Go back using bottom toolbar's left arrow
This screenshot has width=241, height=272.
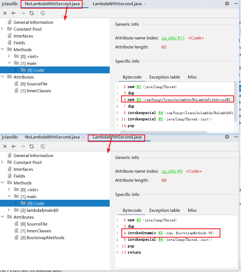point(14,146)
